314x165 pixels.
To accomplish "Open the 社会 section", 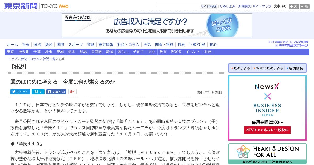I will [26, 45].
